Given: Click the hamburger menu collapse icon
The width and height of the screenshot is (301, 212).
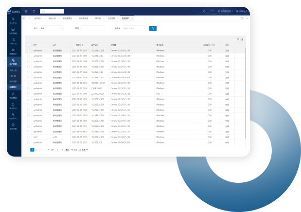Looking at the screenshot, I should (26, 11).
